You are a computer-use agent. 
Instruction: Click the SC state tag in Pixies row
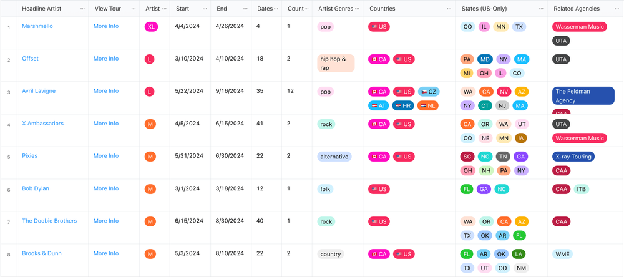(467, 157)
